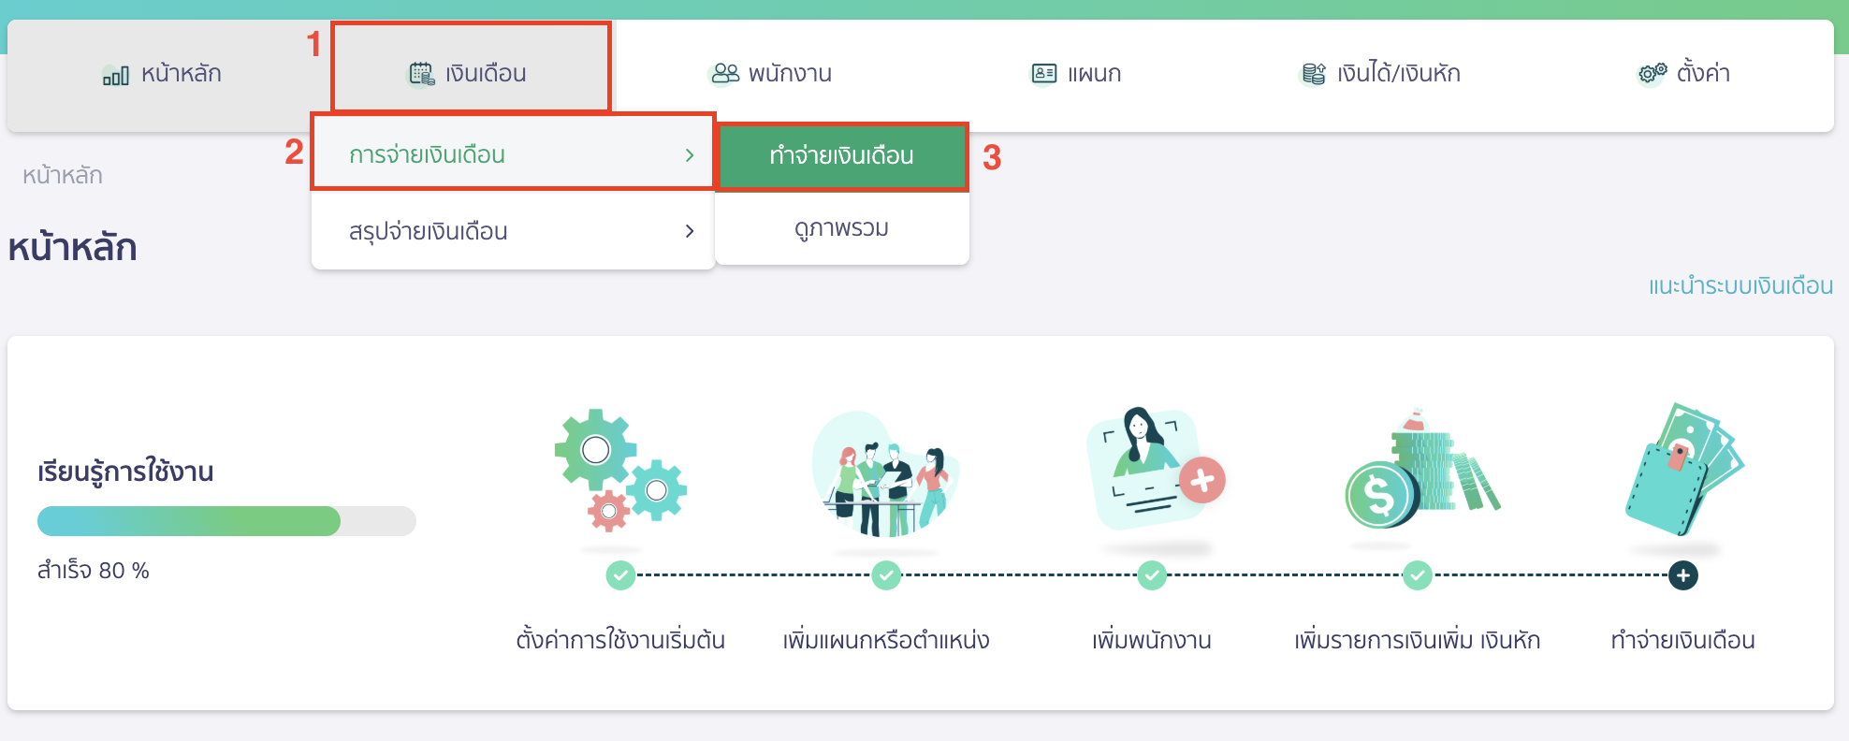This screenshot has width=1849, height=741.
Task: Click the check mark above เพิ่มแผนกหรือตำแหน่ง
Action: pyautogui.click(x=886, y=575)
